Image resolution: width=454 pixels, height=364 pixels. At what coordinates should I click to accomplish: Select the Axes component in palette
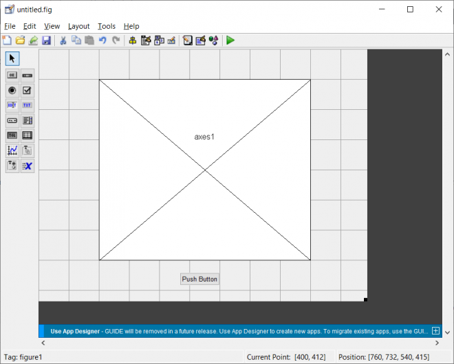[12, 150]
